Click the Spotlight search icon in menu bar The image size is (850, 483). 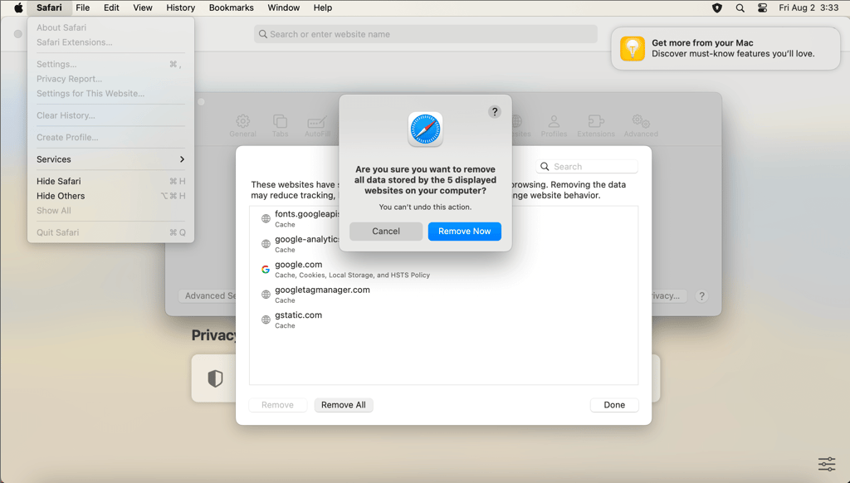tap(740, 7)
